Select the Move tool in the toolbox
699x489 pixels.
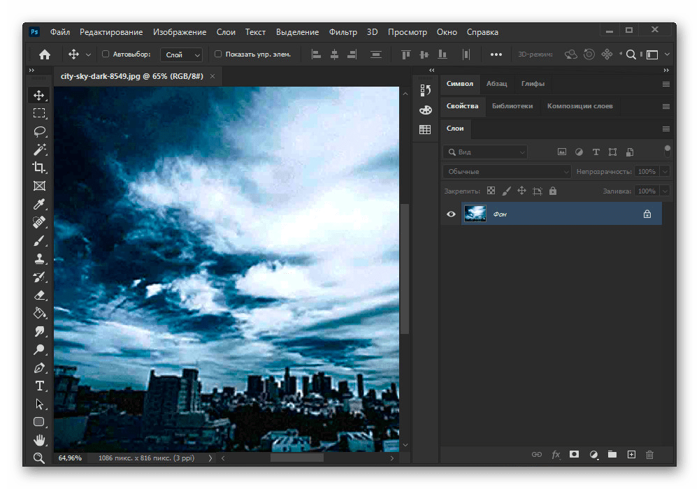(x=39, y=95)
